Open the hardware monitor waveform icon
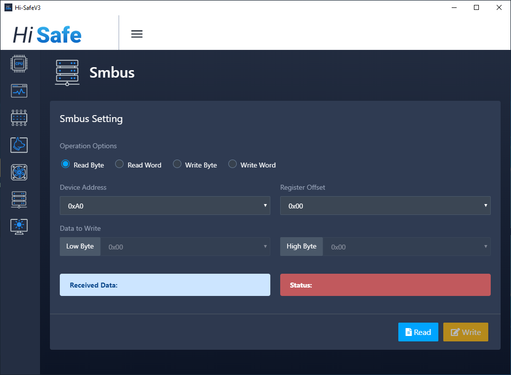 click(x=19, y=91)
